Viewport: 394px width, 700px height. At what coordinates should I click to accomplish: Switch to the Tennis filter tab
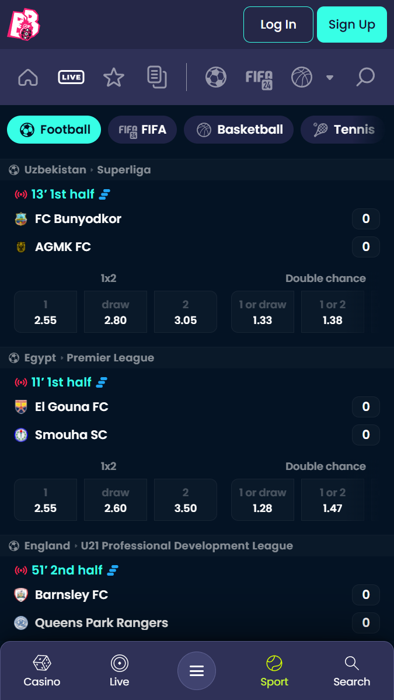[x=343, y=130]
